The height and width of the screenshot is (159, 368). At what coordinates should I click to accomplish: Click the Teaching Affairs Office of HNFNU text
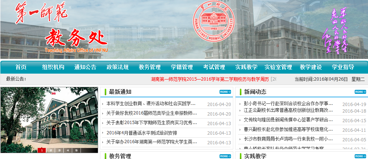coord(76,50)
